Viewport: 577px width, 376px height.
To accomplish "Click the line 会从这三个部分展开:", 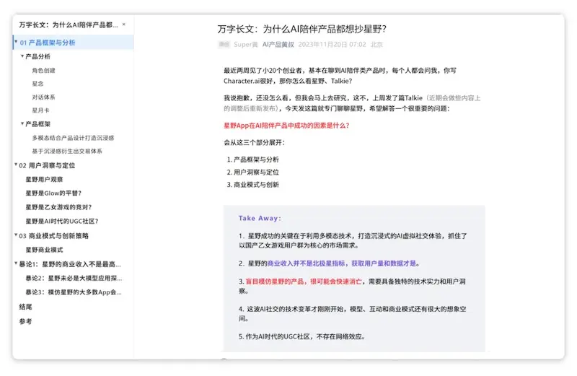I will click(x=254, y=142).
